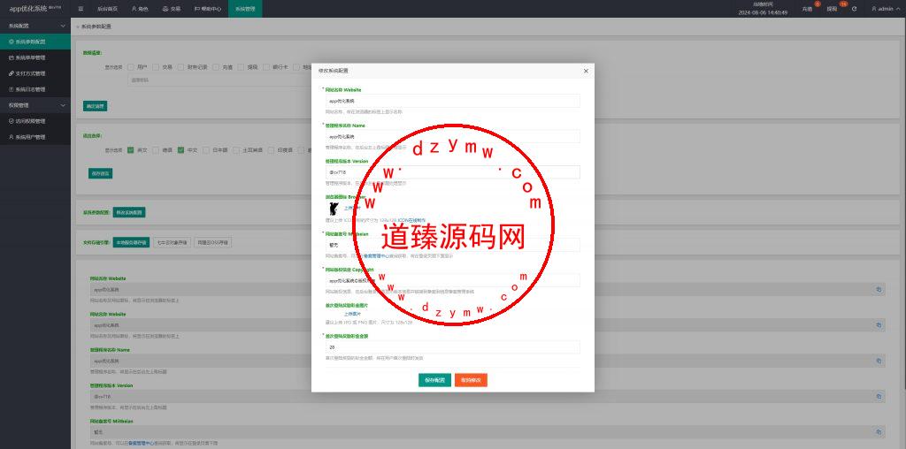Select 七牛云对象存储 storage engine tab
The height and width of the screenshot is (449, 906).
(x=173, y=242)
